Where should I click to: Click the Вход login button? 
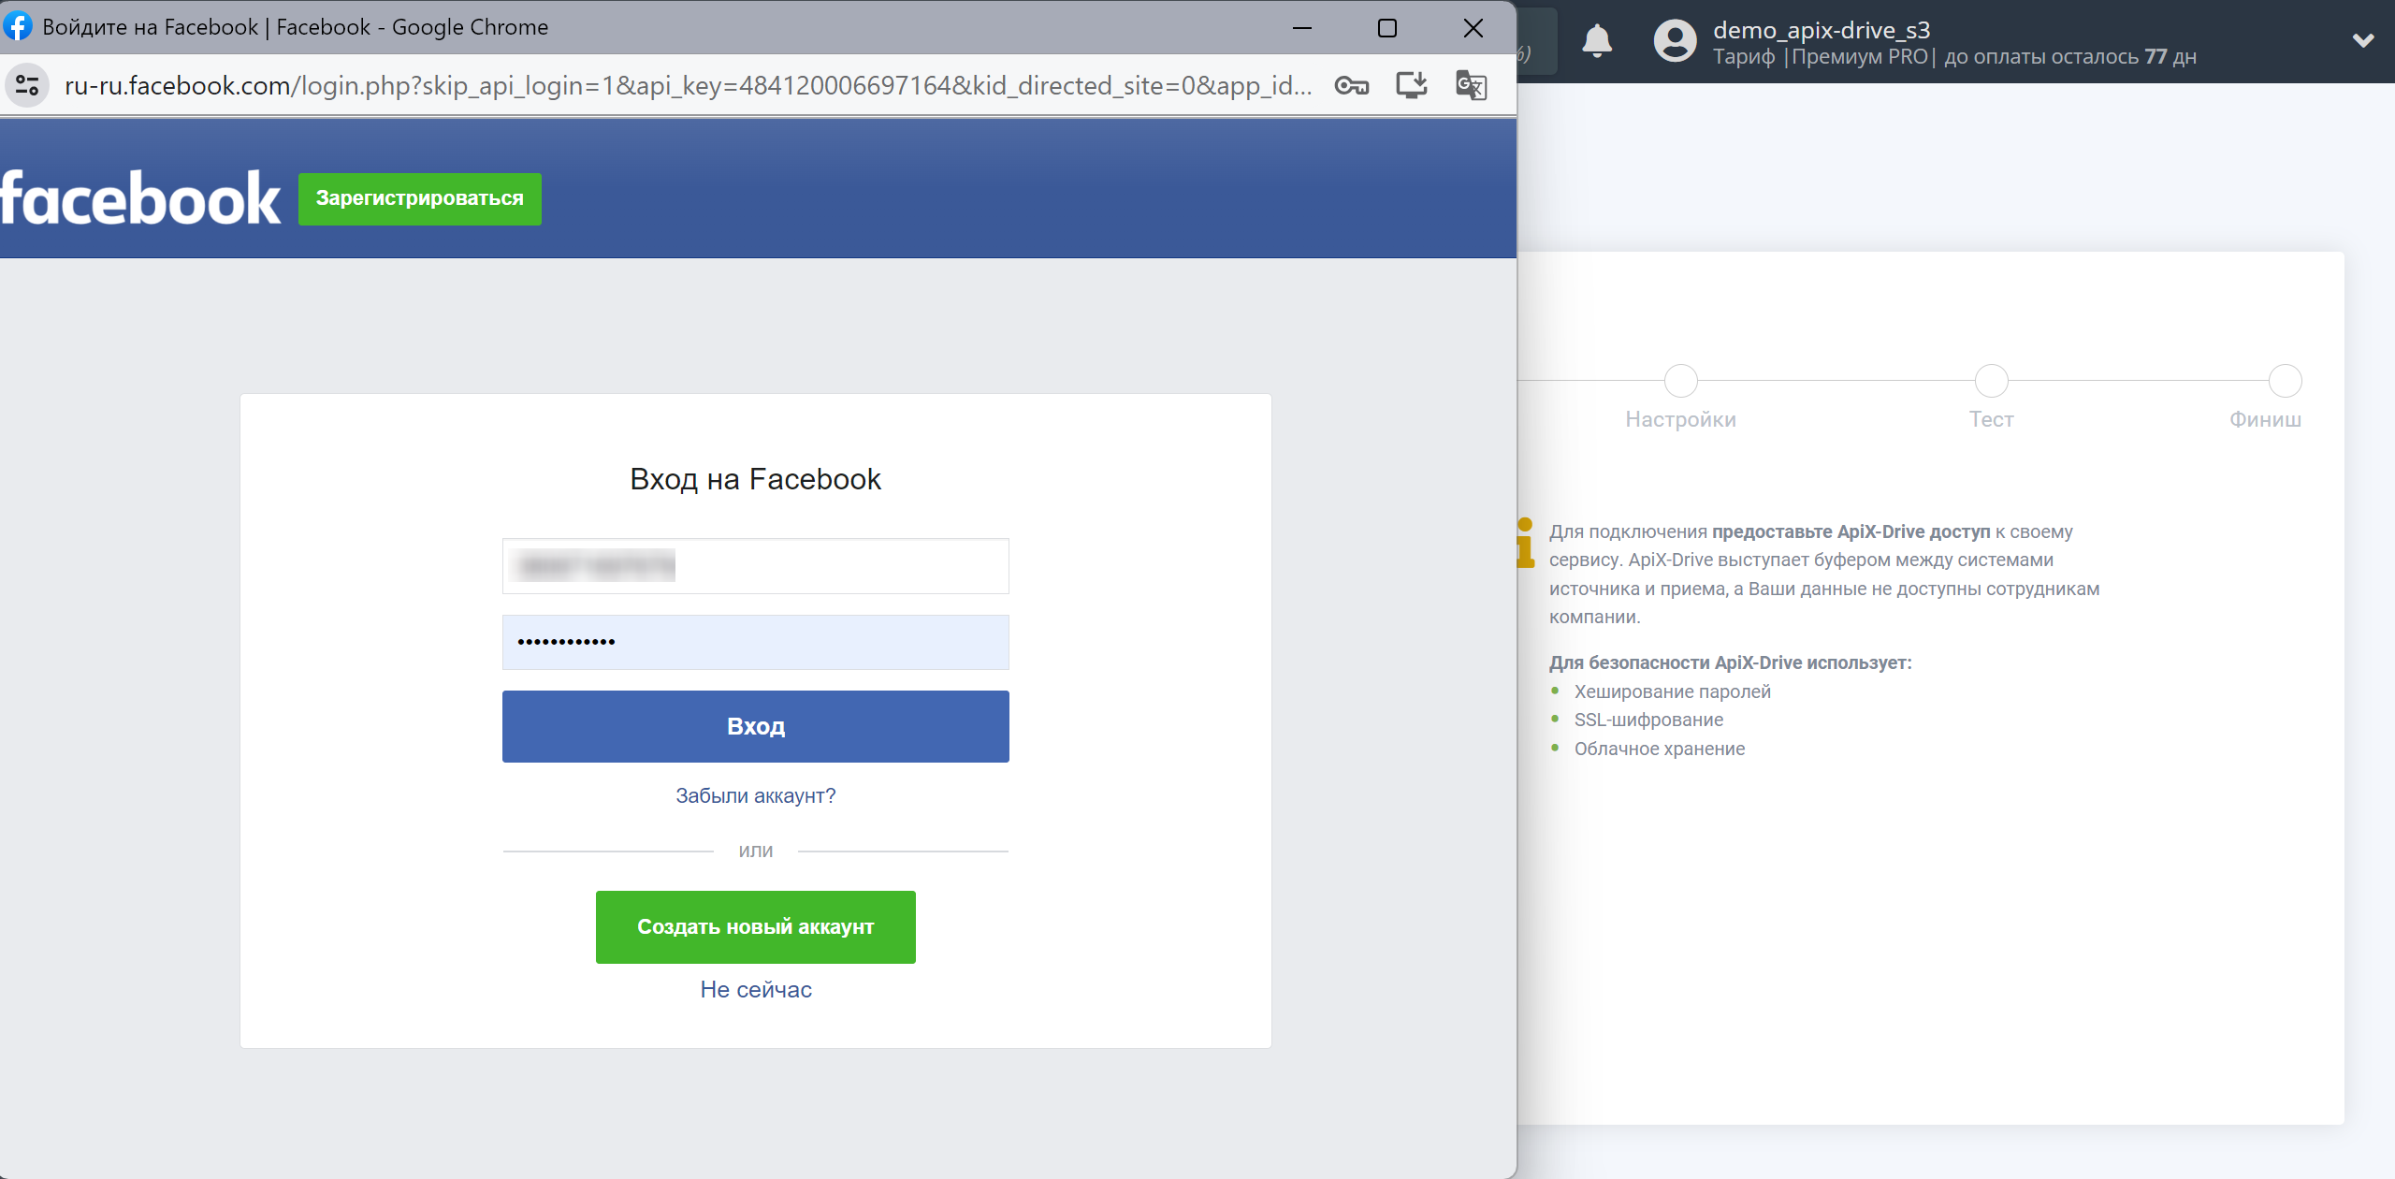[x=755, y=726]
